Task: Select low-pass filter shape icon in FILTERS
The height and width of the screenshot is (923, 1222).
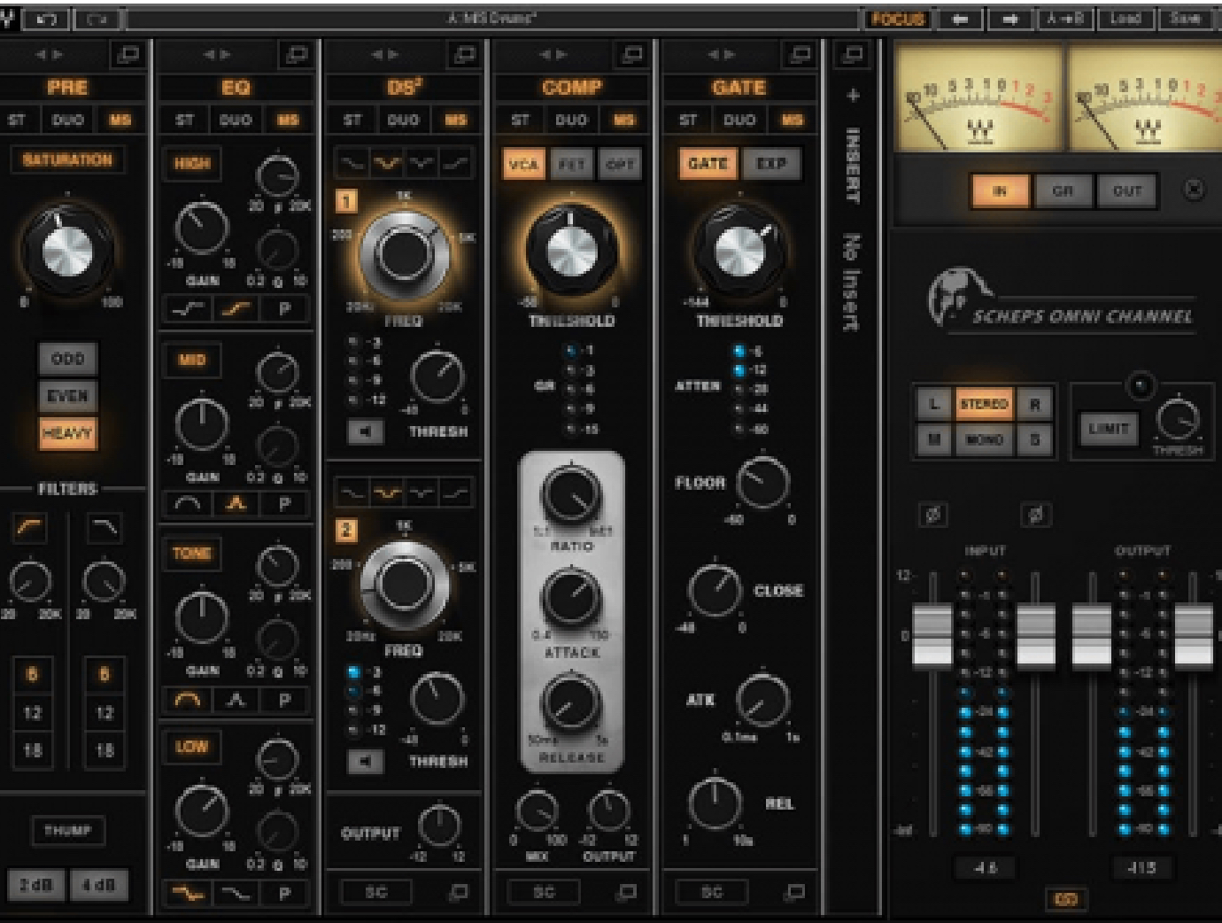Action: pyautogui.click(x=104, y=528)
